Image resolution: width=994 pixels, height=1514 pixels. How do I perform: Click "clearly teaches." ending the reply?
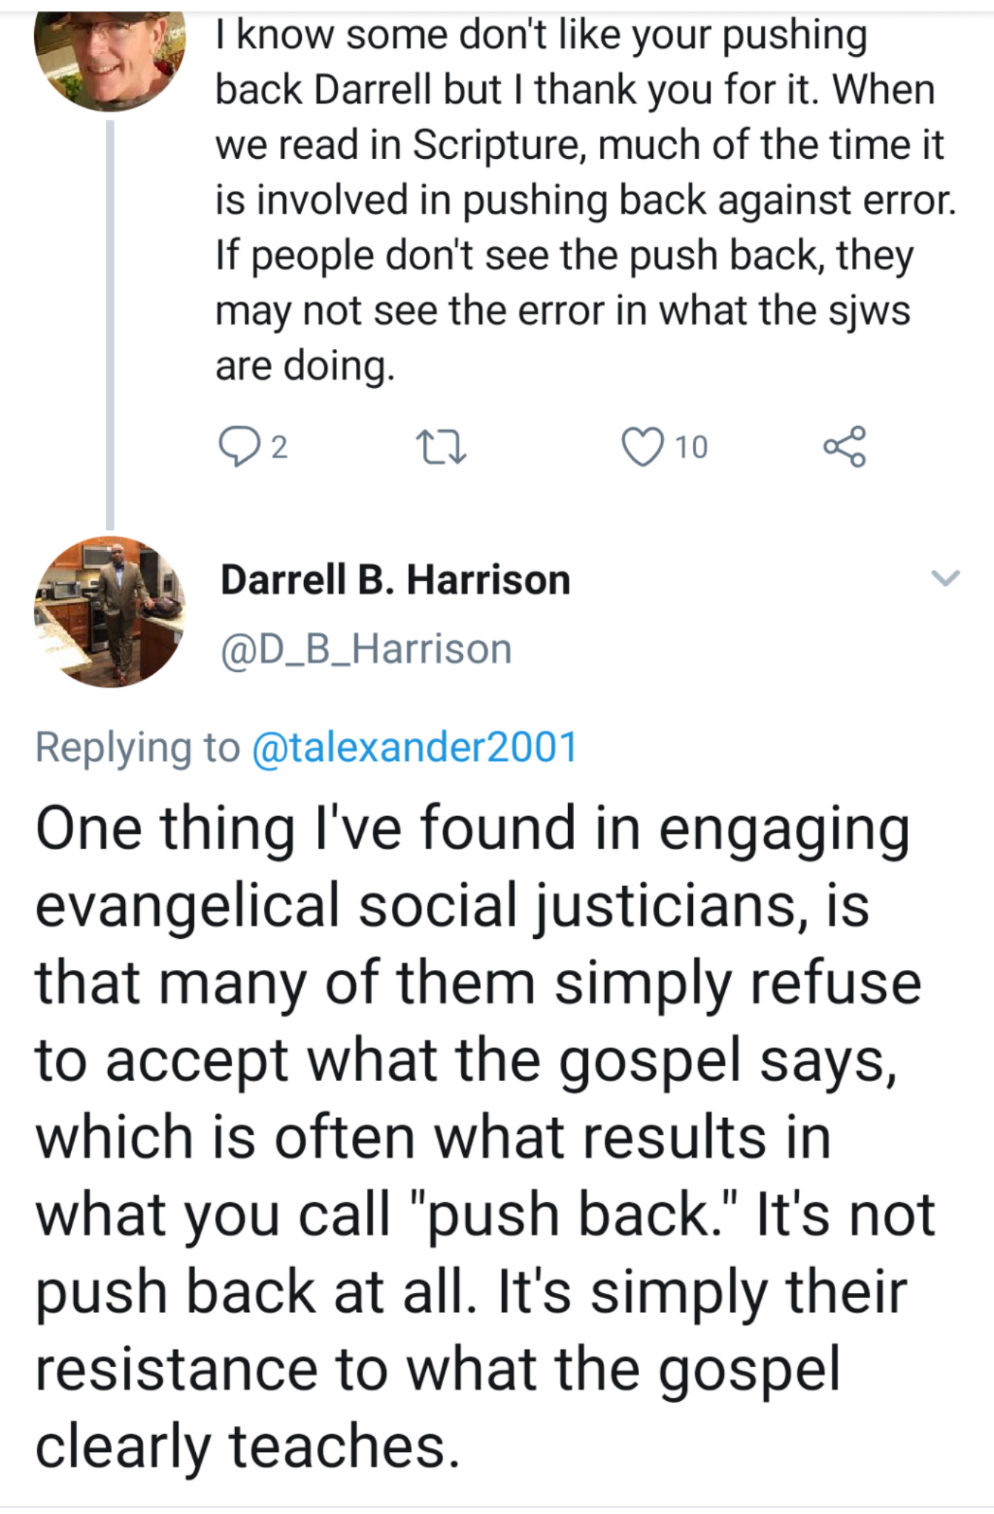point(248,1446)
